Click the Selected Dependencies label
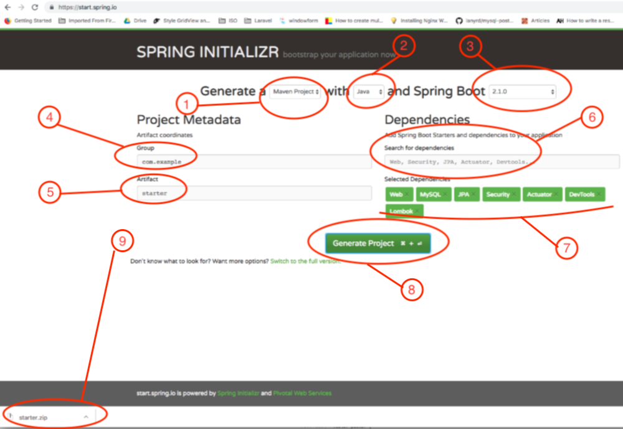Screen dimensions: 623x429 coord(417,179)
